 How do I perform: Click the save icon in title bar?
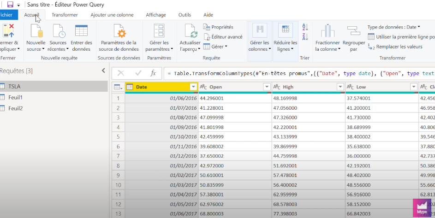tap(10, 5)
